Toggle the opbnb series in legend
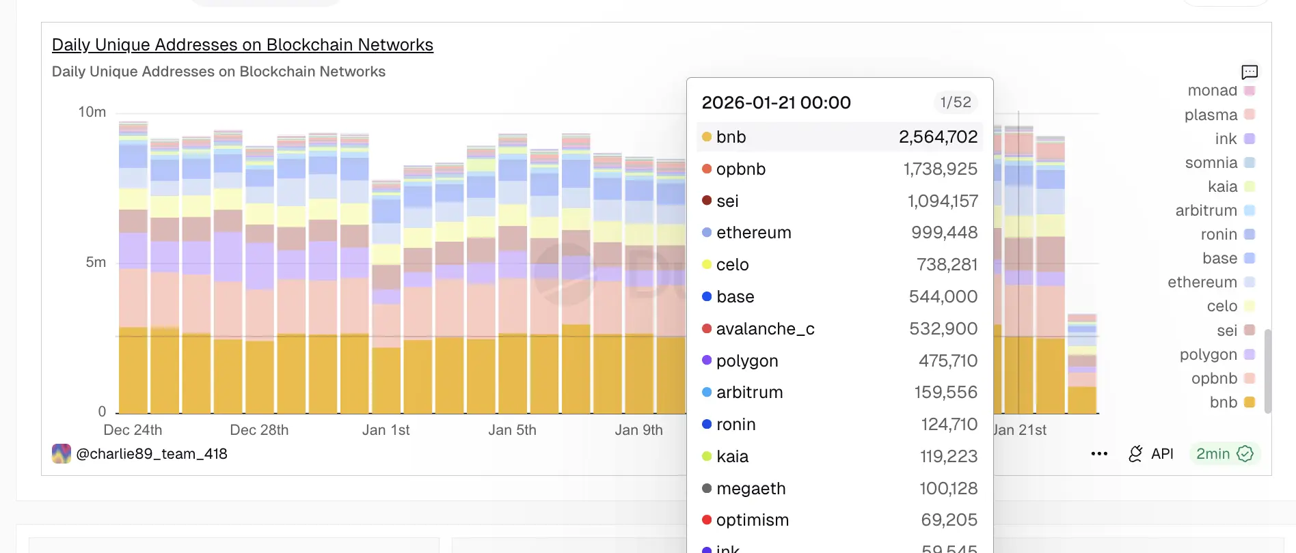1296x553 pixels. click(1223, 378)
